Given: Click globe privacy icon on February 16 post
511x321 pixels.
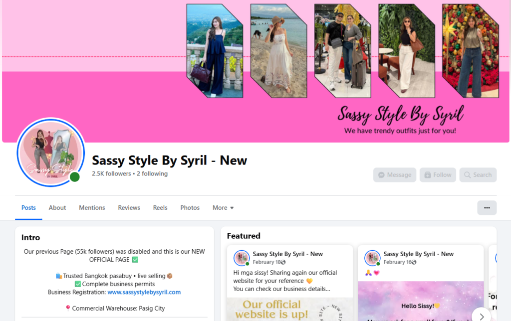Looking at the screenshot, I should 414,262.
